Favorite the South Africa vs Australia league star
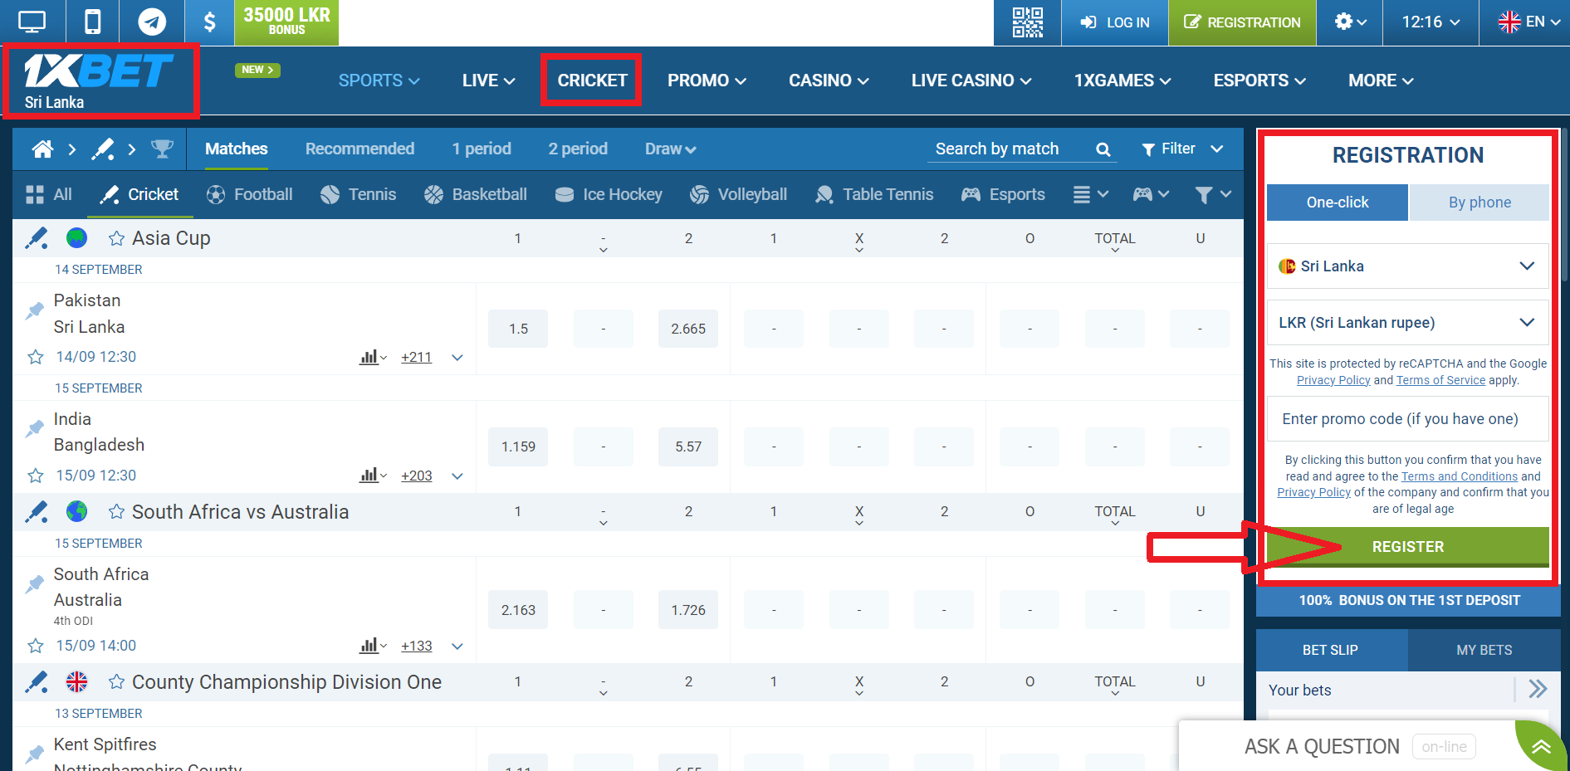The height and width of the screenshot is (771, 1570). click(x=117, y=512)
